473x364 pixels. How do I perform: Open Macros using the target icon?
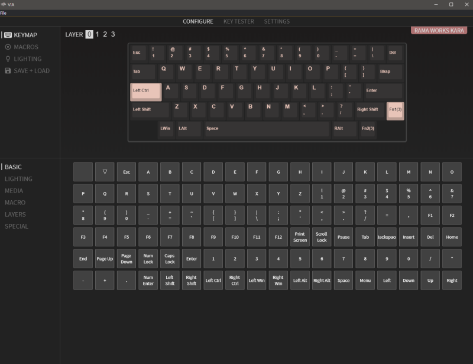click(7, 47)
